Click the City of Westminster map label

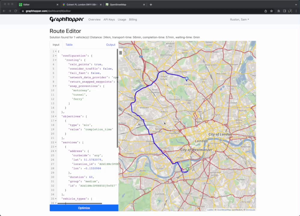click(196, 150)
